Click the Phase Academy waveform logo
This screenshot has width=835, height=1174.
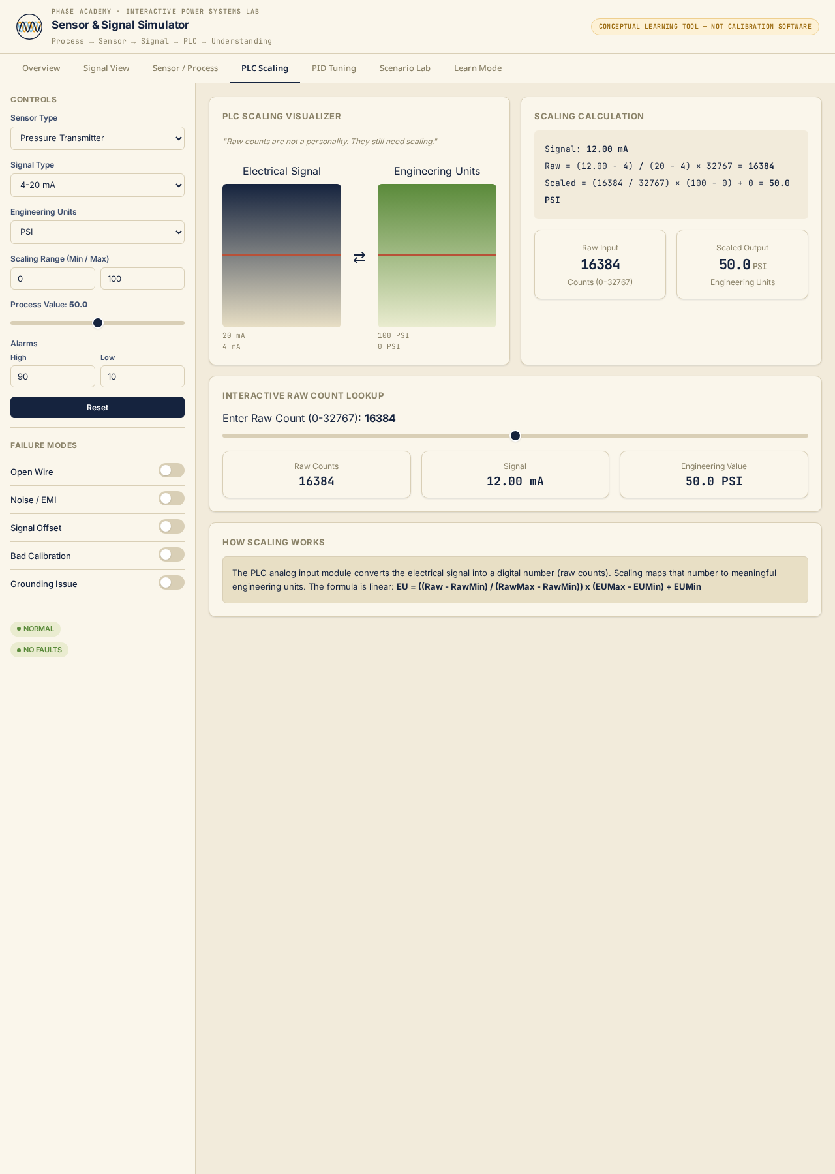click(29, 27)
